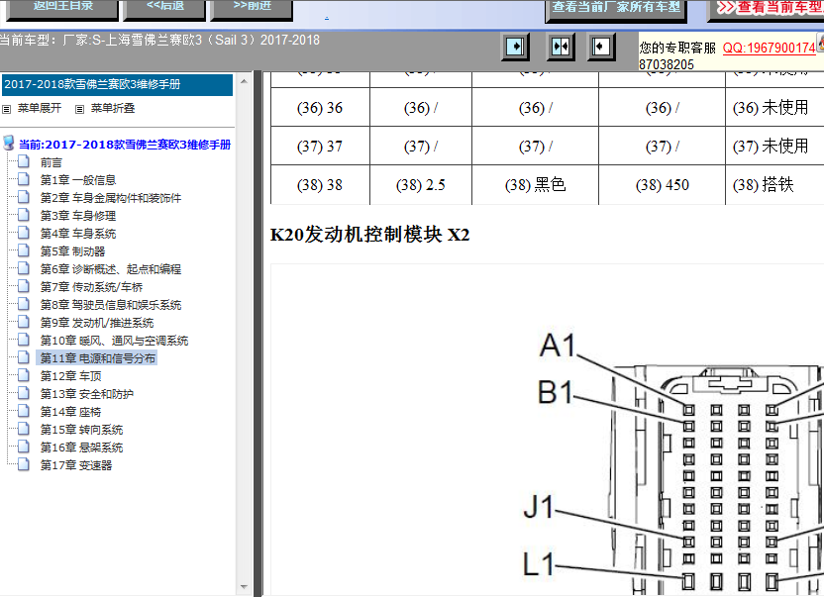Open 第8章 驾驶员信息和娱乐系统
The width and height of the screenshot is (824, 597).
click(110, 305)
